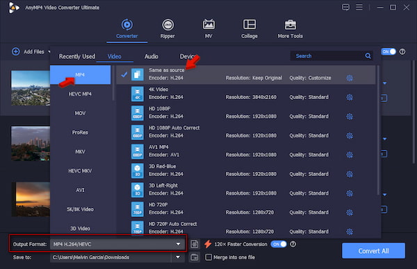417x269 pixels.
Task: Expand the Output Format dropdown
Action: coord(178,244)
